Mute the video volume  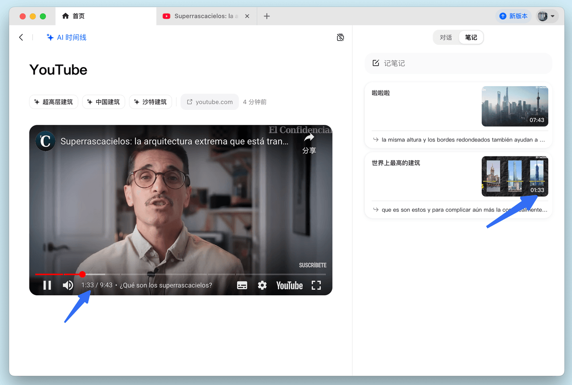pyautogui.click(x=68, y=285)
